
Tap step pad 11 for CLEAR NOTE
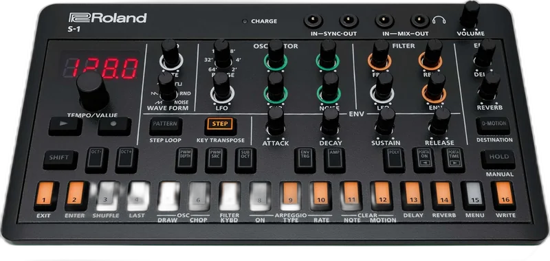pyautogui.click(x=351, y=196)
